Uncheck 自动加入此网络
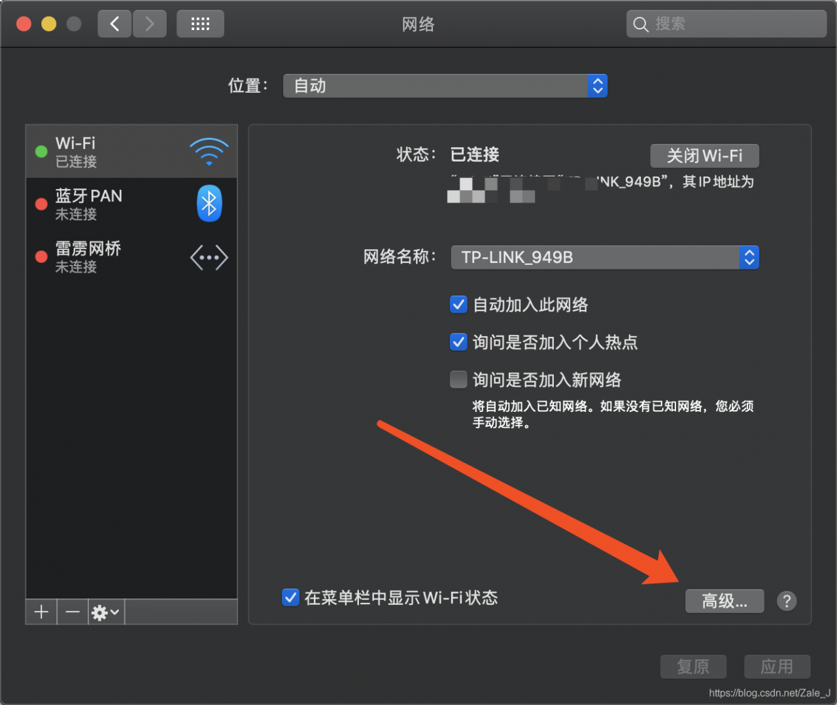Image resolution: width=837 pixels, height=705 pixels. click(x=458, y=304)
